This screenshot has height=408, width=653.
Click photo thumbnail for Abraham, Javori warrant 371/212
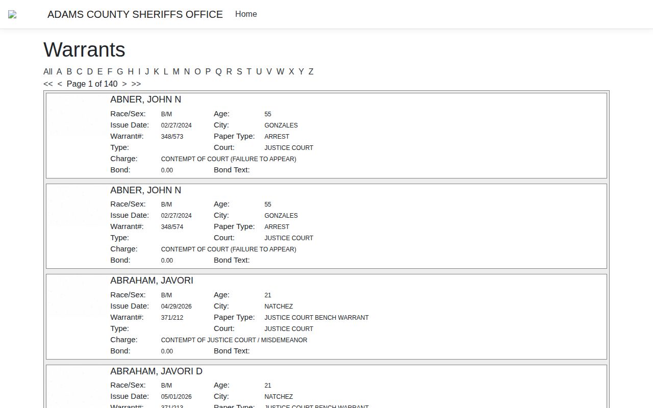[77, 296]
